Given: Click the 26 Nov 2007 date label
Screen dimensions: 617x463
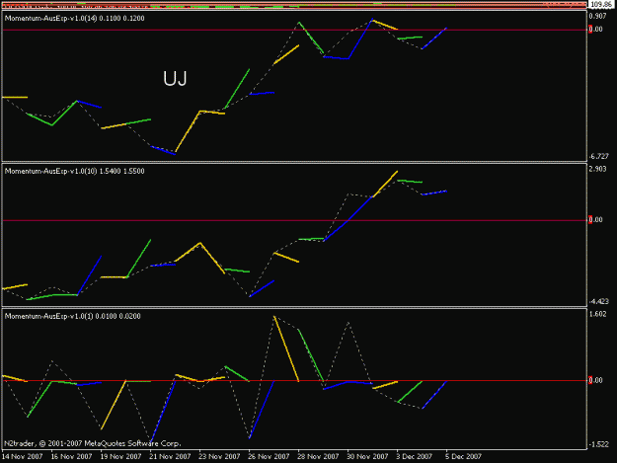Looking at the screenshot, I should pos(269,456).
